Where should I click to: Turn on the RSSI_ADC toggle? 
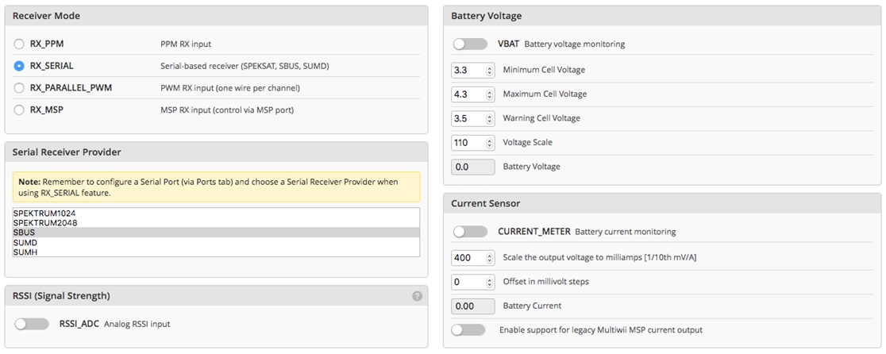[x=32, y=324]
